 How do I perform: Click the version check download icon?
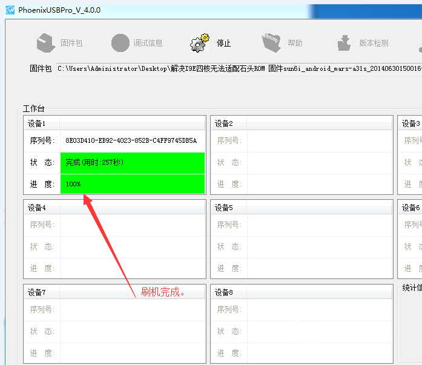pos(345,43)
